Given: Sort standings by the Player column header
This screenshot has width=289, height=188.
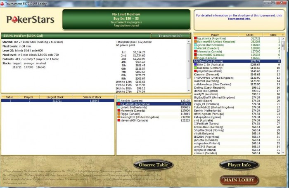Looking at the screenshot, I should (x=216, y=35).
